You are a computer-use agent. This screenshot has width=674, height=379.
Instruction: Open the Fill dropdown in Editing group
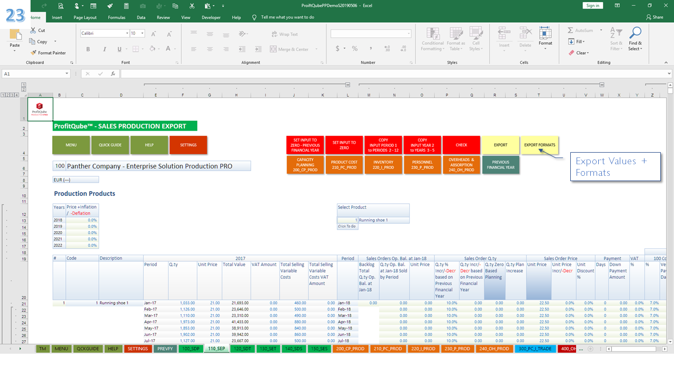click(577, 42)
